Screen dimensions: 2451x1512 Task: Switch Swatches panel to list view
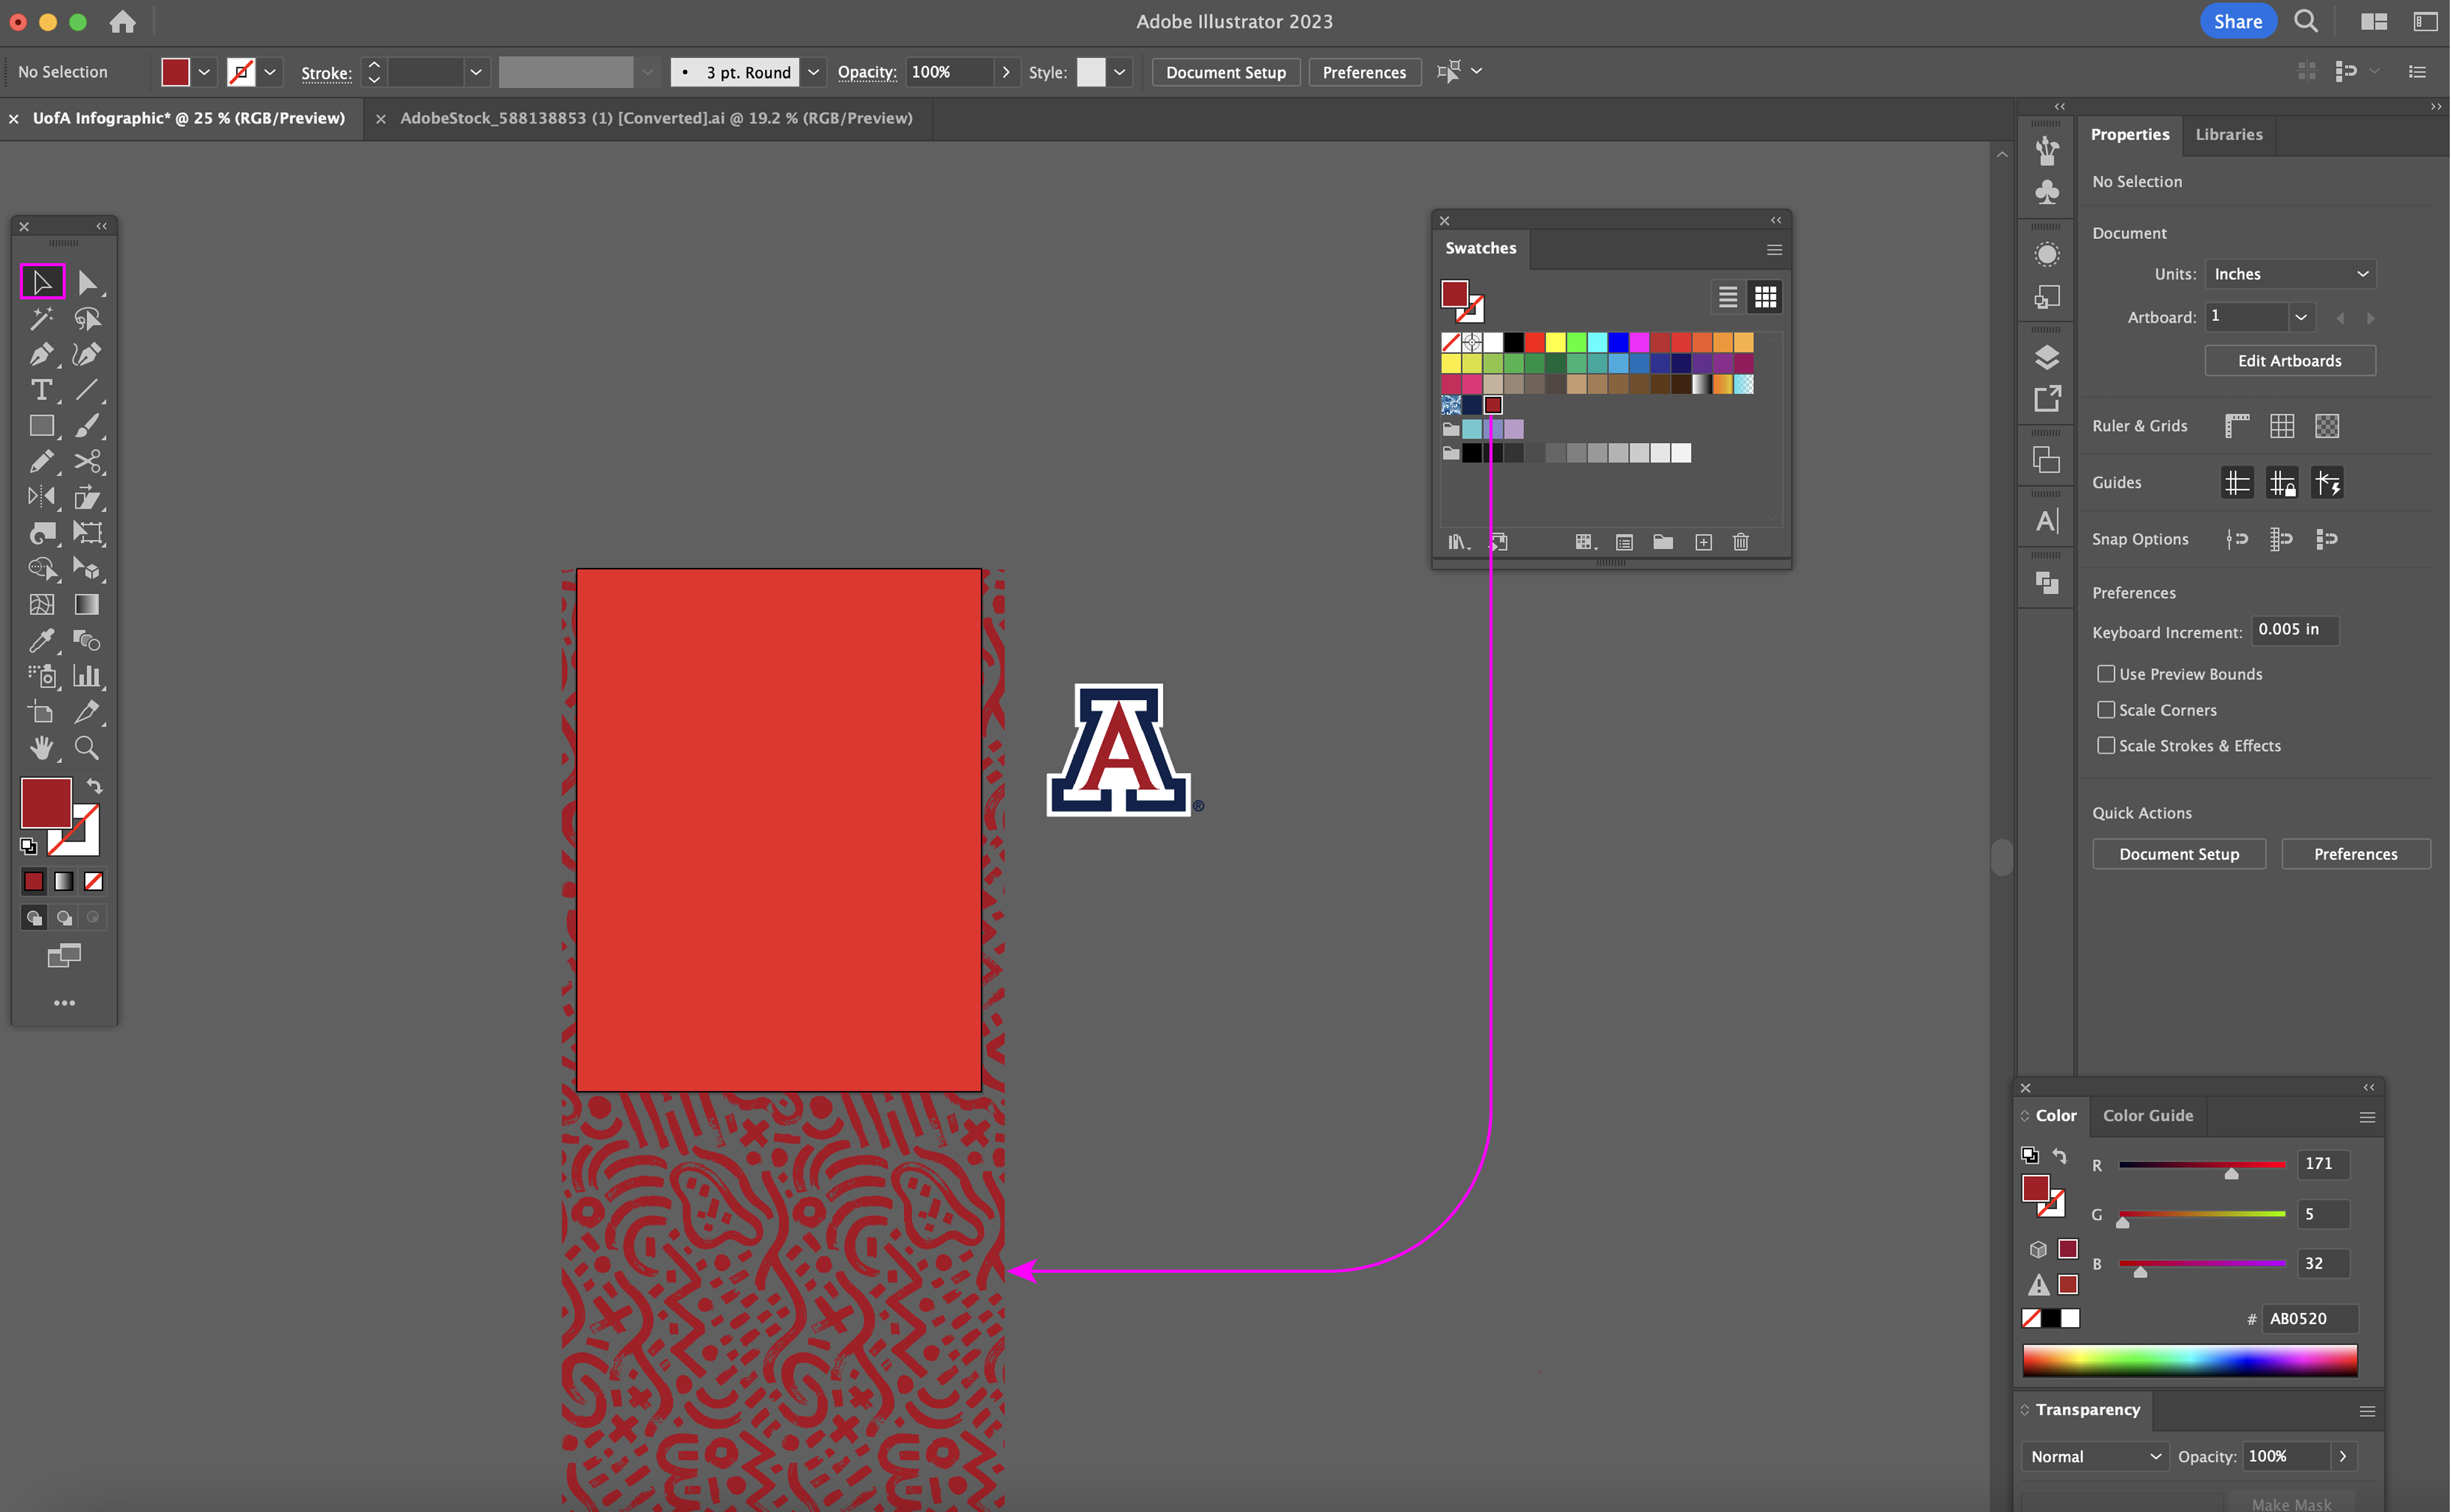[1727, 297]
